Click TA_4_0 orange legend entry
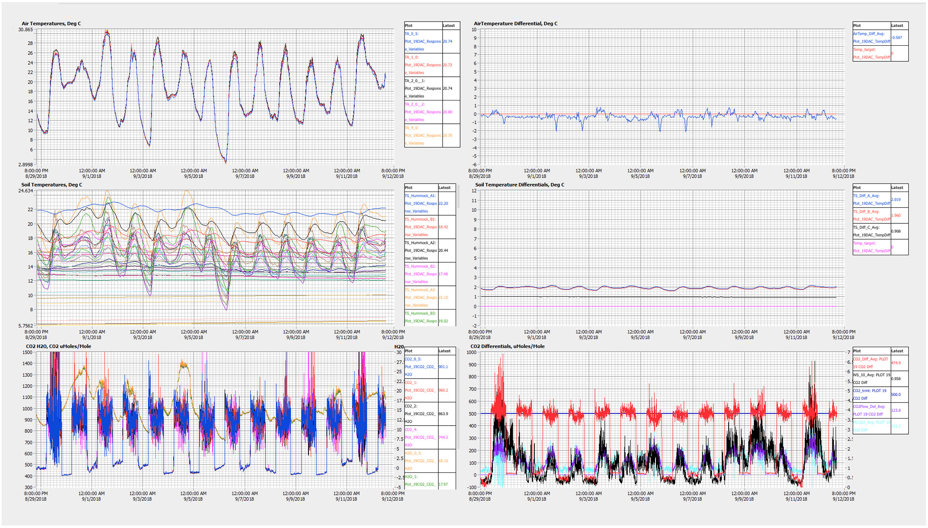 (422, 135)
